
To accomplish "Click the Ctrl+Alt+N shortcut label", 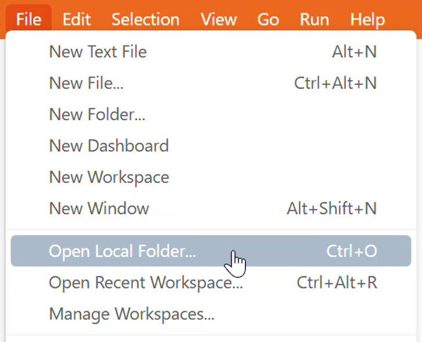I will pyautogui.click(x=335, y=83).
